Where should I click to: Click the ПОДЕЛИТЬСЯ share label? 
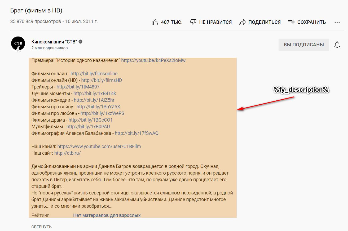coord(265,22)
